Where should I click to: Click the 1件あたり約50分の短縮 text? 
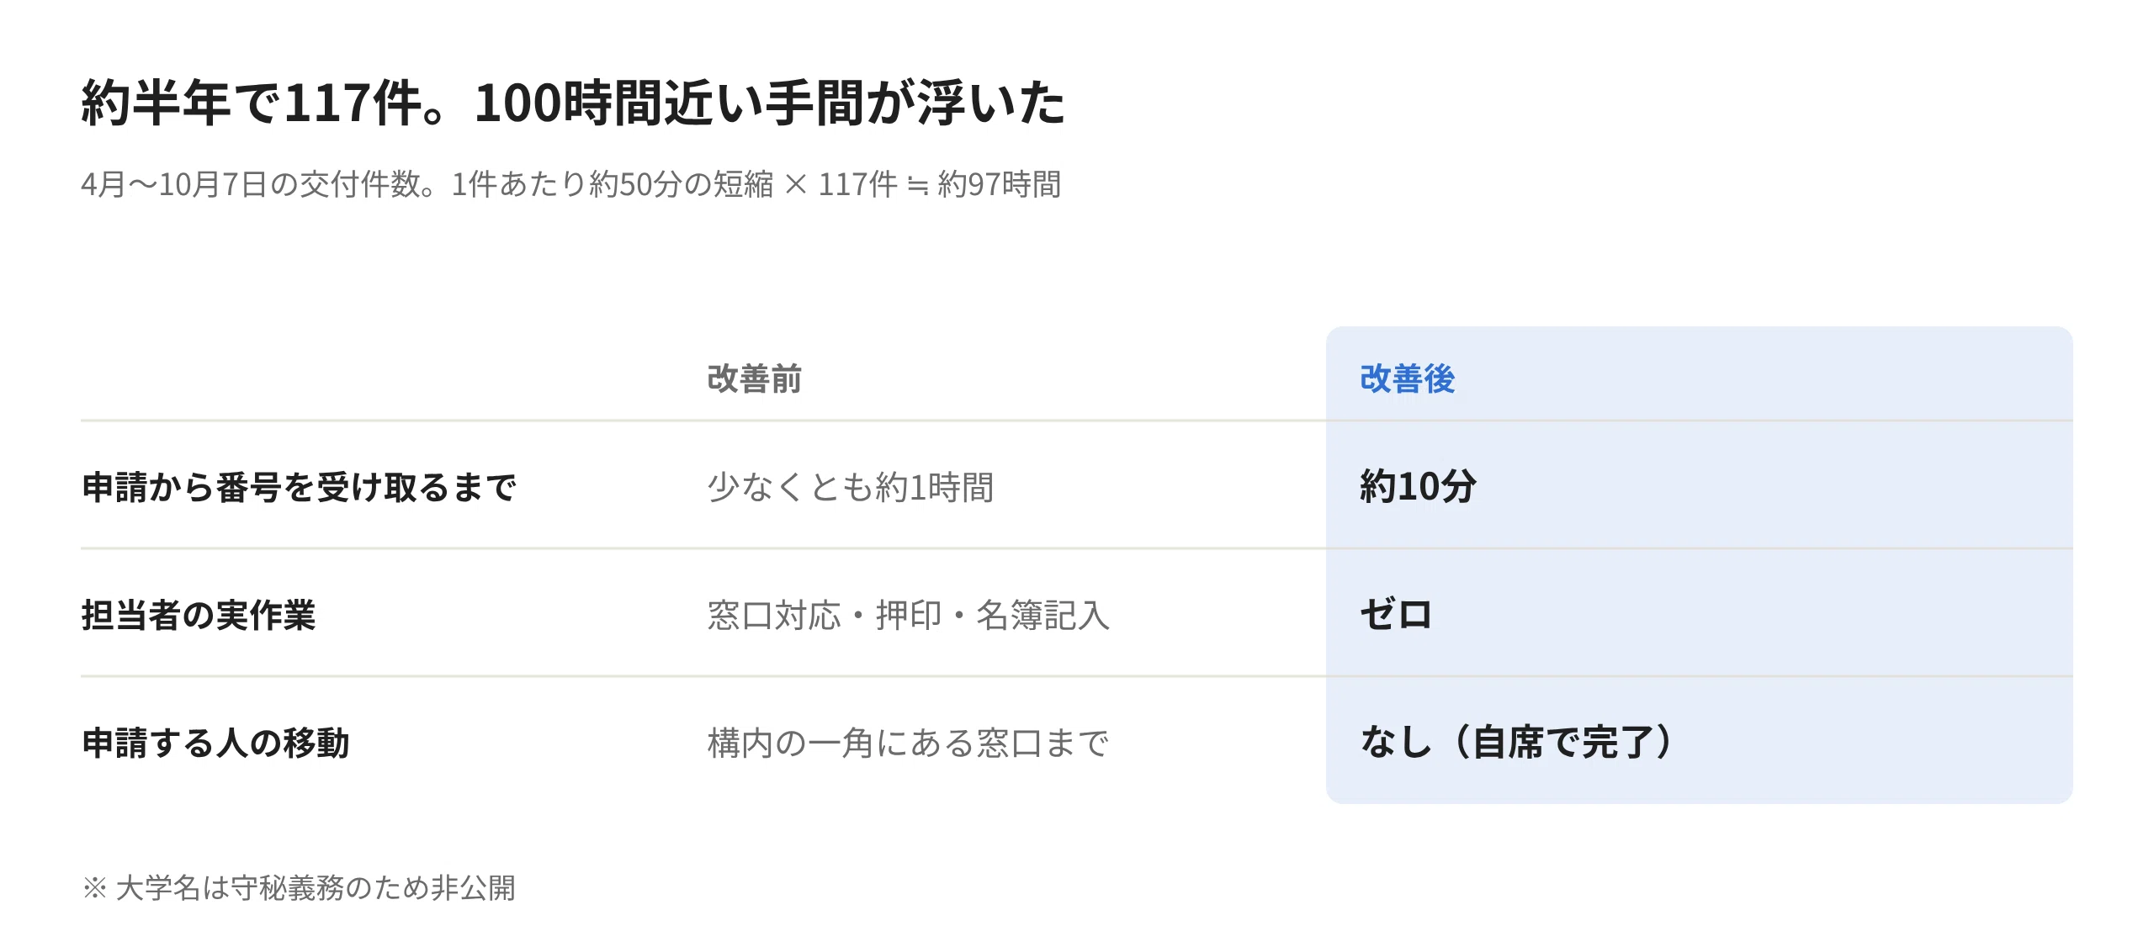coord(613,184)
